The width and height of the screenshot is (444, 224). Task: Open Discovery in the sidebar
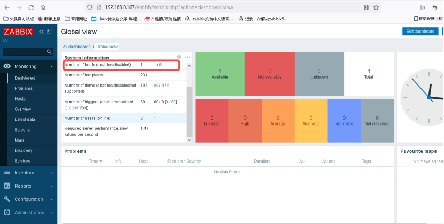pos(32,150)
